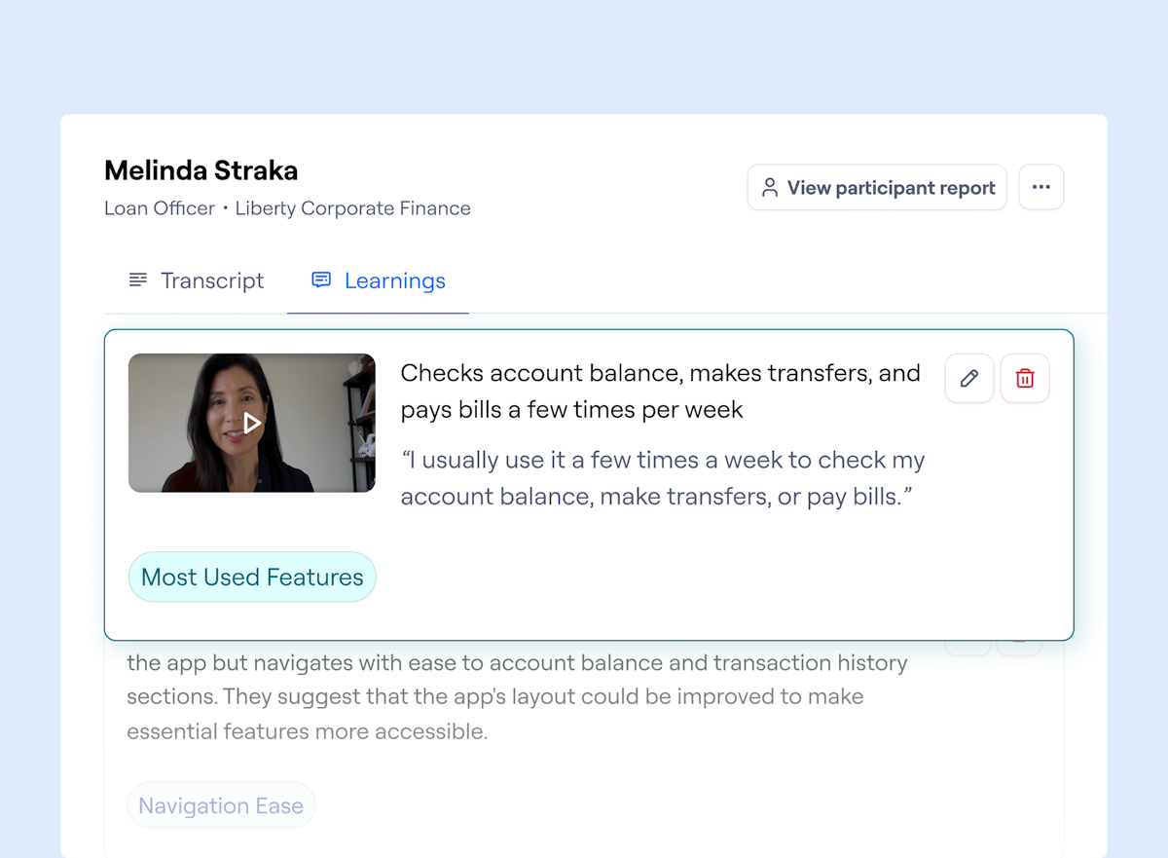
Task: Select the Navigation Ease tag
Action: [x=221, y=805]
